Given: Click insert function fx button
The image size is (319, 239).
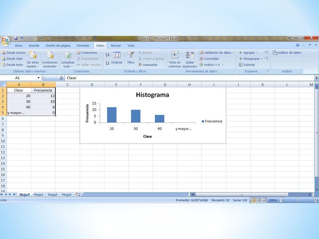Looking at the screenshot, I should click(61, 78).
